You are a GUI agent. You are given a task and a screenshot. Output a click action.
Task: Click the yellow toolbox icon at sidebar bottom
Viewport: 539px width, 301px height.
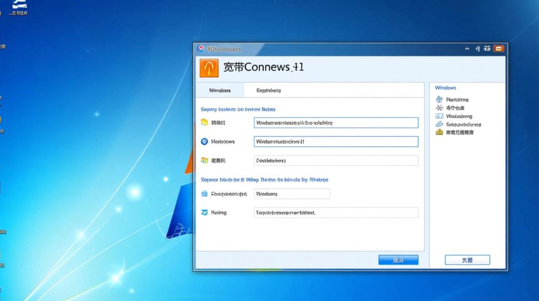pos(439,132)
